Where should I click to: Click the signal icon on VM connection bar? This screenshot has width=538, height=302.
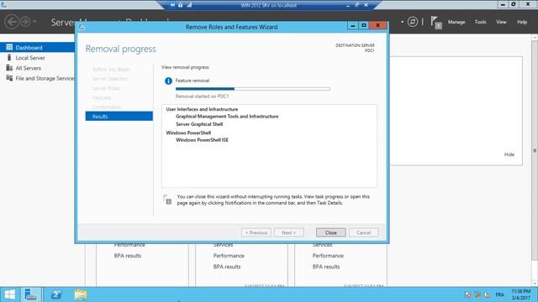pos(189,5)
